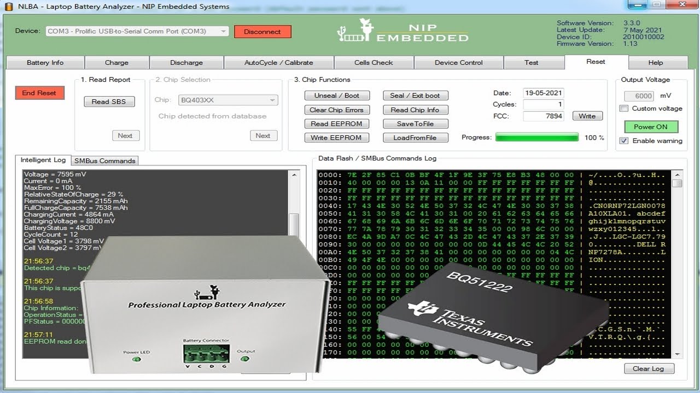The width and height of the screenshot is (700, 393).
Task: Click the End Reset button
Action: (x=39, y=93)
